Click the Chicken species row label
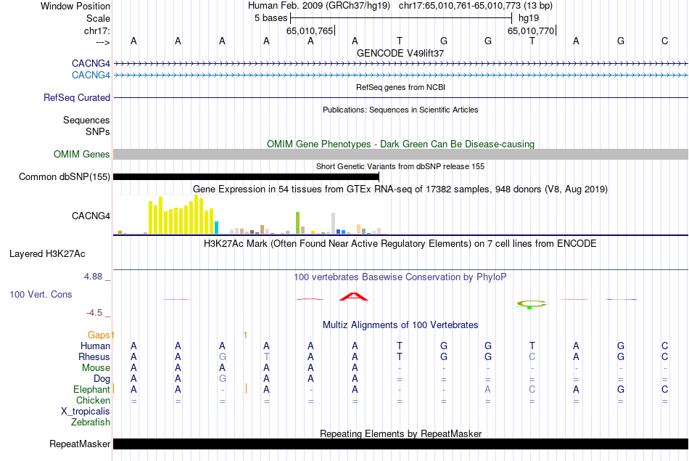The image size is (689, 461). [93, 400]
